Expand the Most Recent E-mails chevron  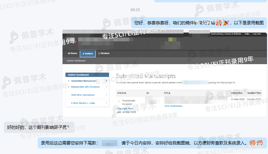(106, 103)
